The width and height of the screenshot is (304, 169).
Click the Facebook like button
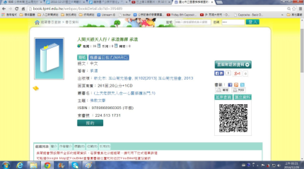click(219, 74)
